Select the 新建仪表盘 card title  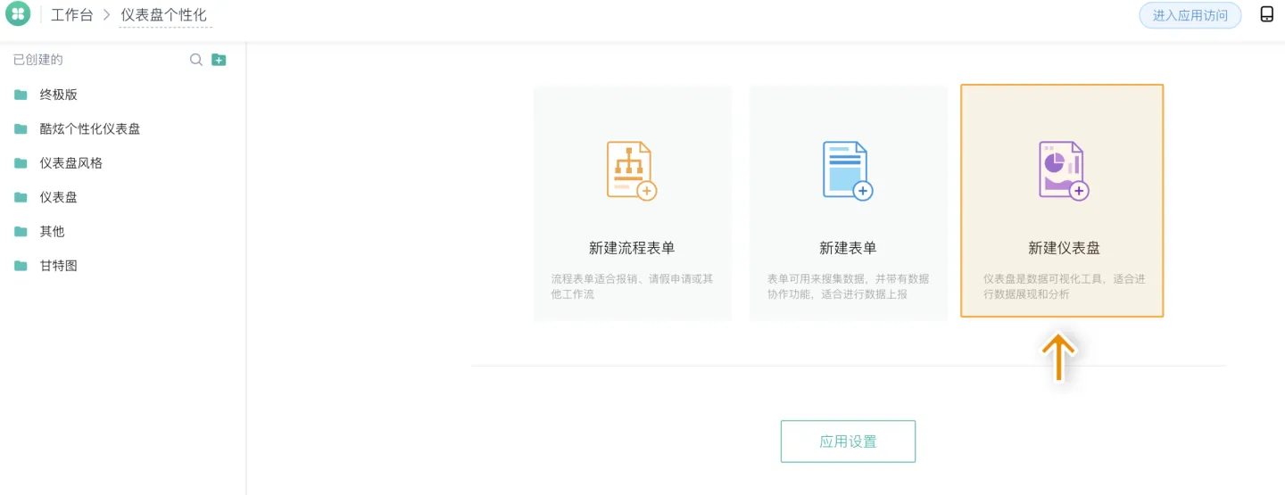[x=1064, y=248]
